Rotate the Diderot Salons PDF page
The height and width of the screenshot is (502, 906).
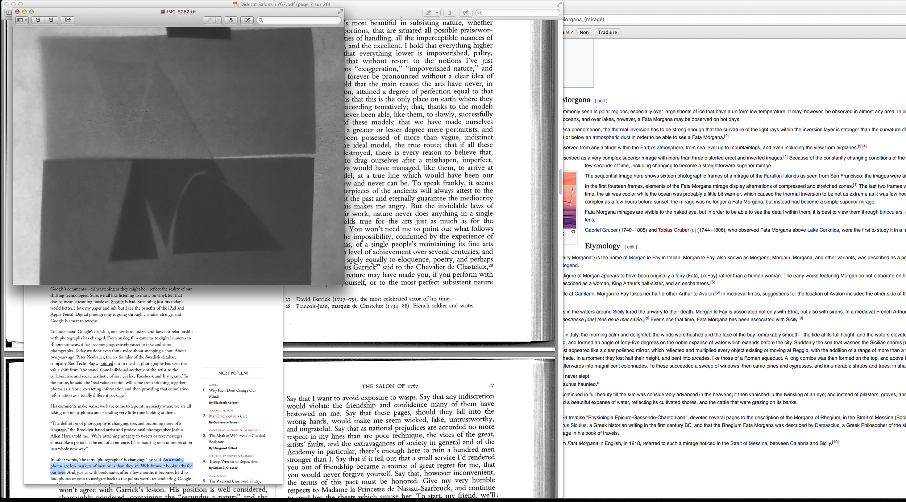pos(449,13)
